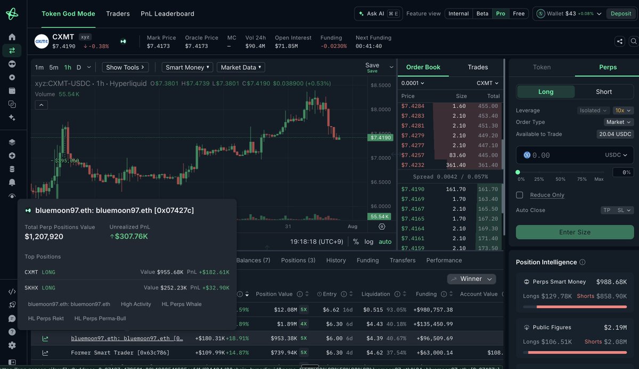Click the chart icon in bluemoon97.eth row
The image size is (639, 369).
pos(45,338)
